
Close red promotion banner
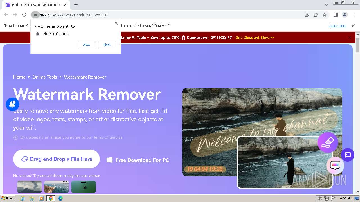click(x=350, y=38)
